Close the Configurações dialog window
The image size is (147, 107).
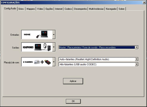point(144,2)
